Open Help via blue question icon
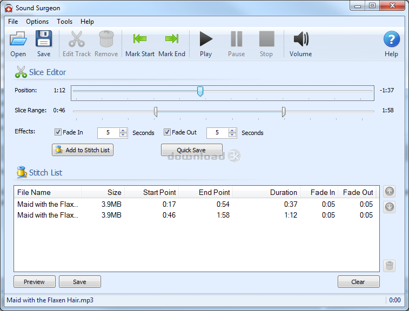Screen dimensions: 409x311 point(391,44)
